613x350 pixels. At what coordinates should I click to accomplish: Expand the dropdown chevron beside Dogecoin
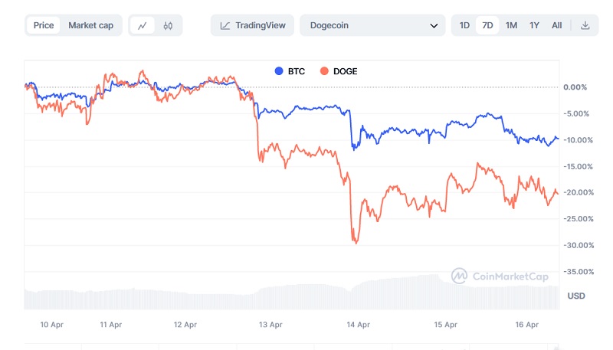[x=434, y=25]
